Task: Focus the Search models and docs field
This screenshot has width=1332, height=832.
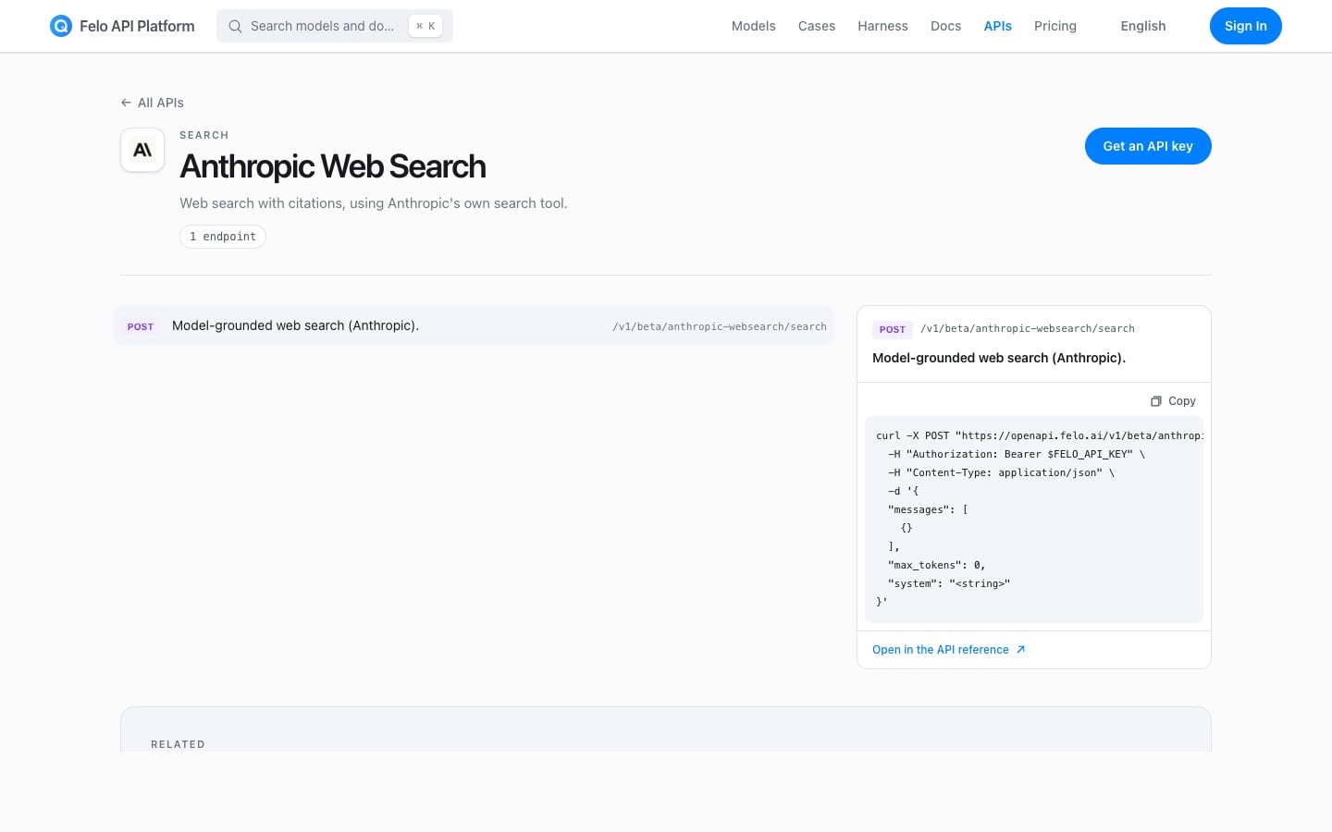Action: tap(335, 26)
